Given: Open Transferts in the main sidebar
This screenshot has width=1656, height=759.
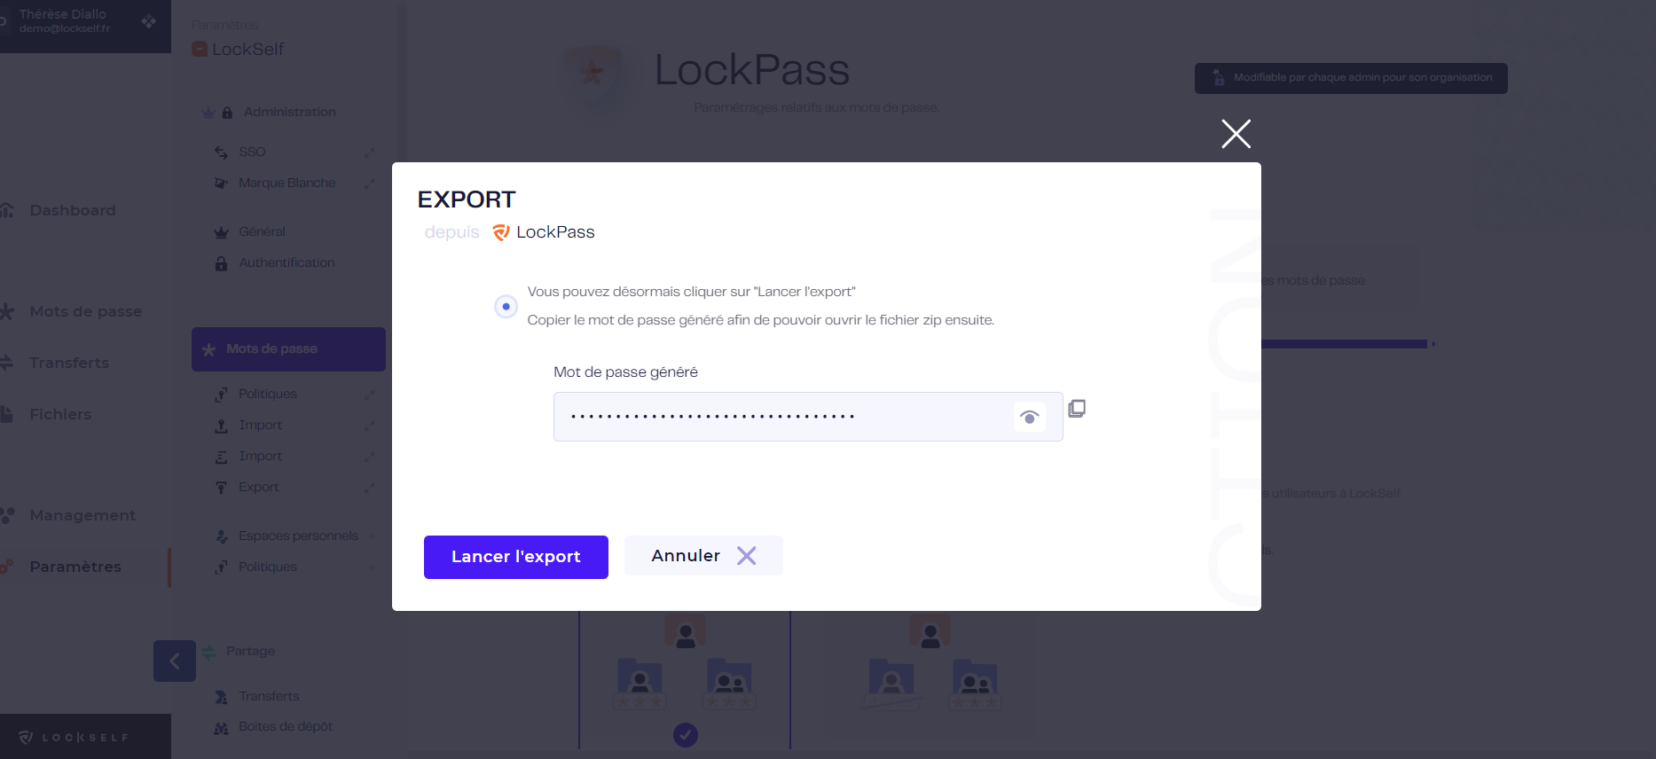Looking at the screenshot, I should point(69,363).
